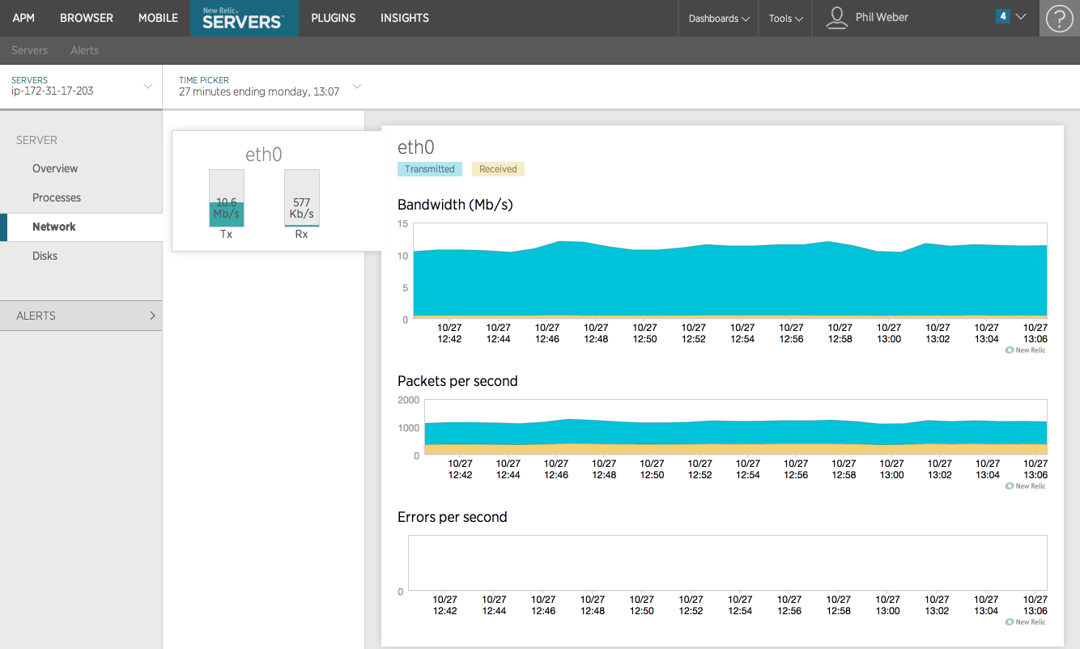The image size is (1080, 649).
Task: Expand the Alerts sidebar section
Action: tap(81, 316)
